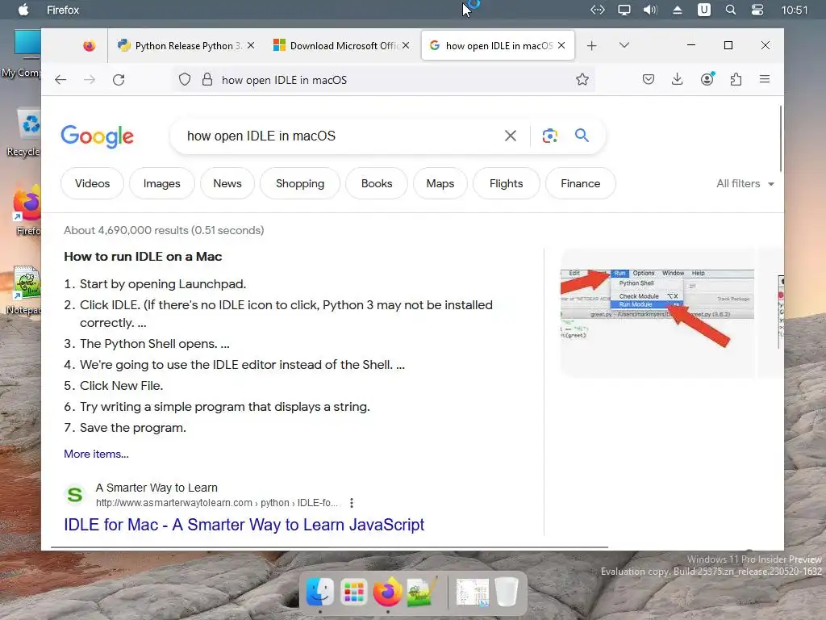The image size is (826, 620).
Task: Switch to Python Release Python tab
Action: pos(185,46)
